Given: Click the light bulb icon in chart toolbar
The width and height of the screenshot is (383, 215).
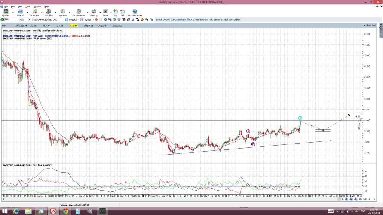Looking at the screenshot, I should pyautogui.click(x=133, y=19).
